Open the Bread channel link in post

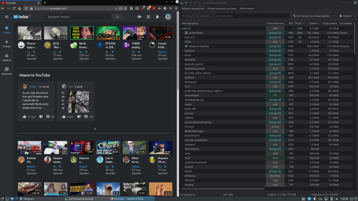click(32, 87)
